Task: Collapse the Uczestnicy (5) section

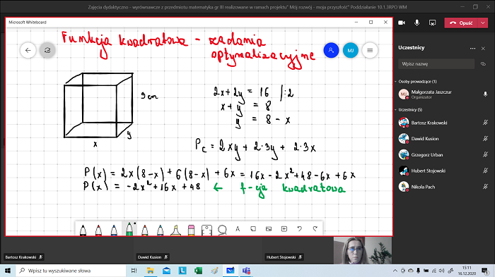Action: tap(395, 110)
